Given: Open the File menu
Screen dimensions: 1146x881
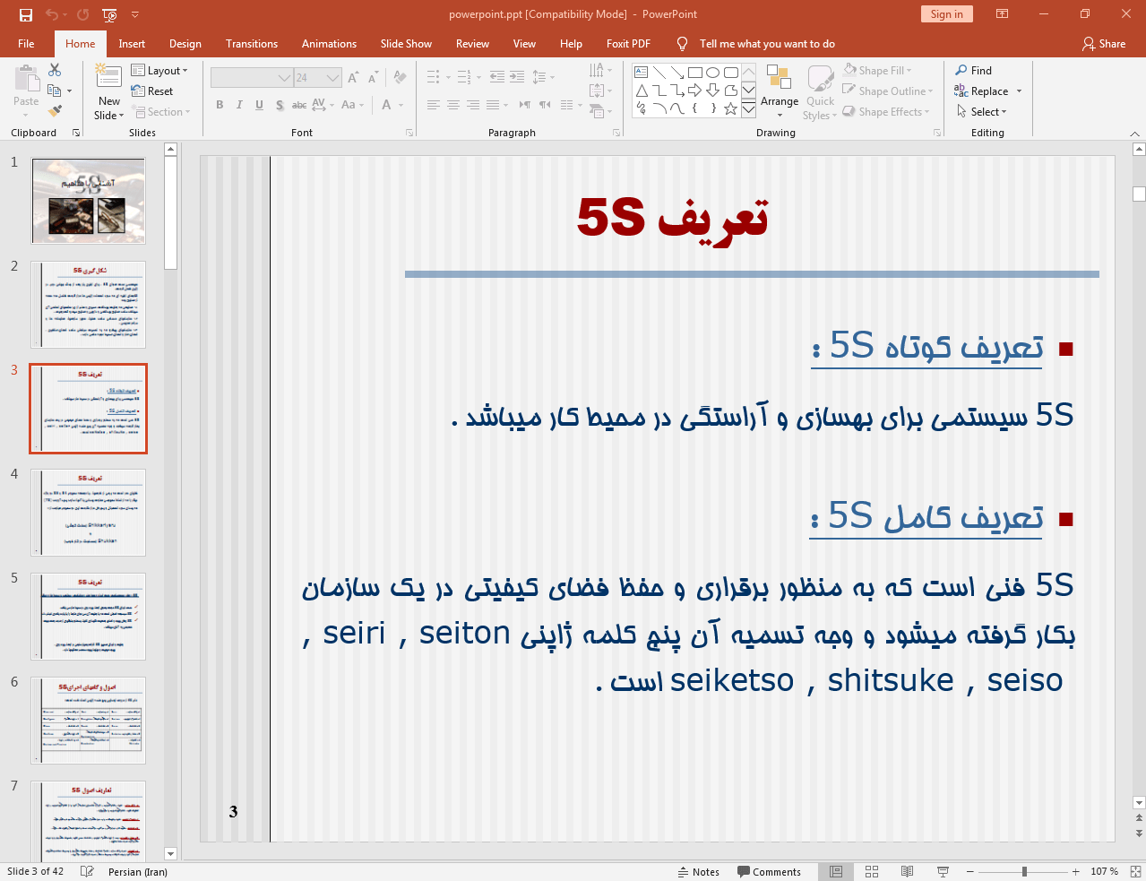Looking at the screenshot, I should tap(26, 44).
